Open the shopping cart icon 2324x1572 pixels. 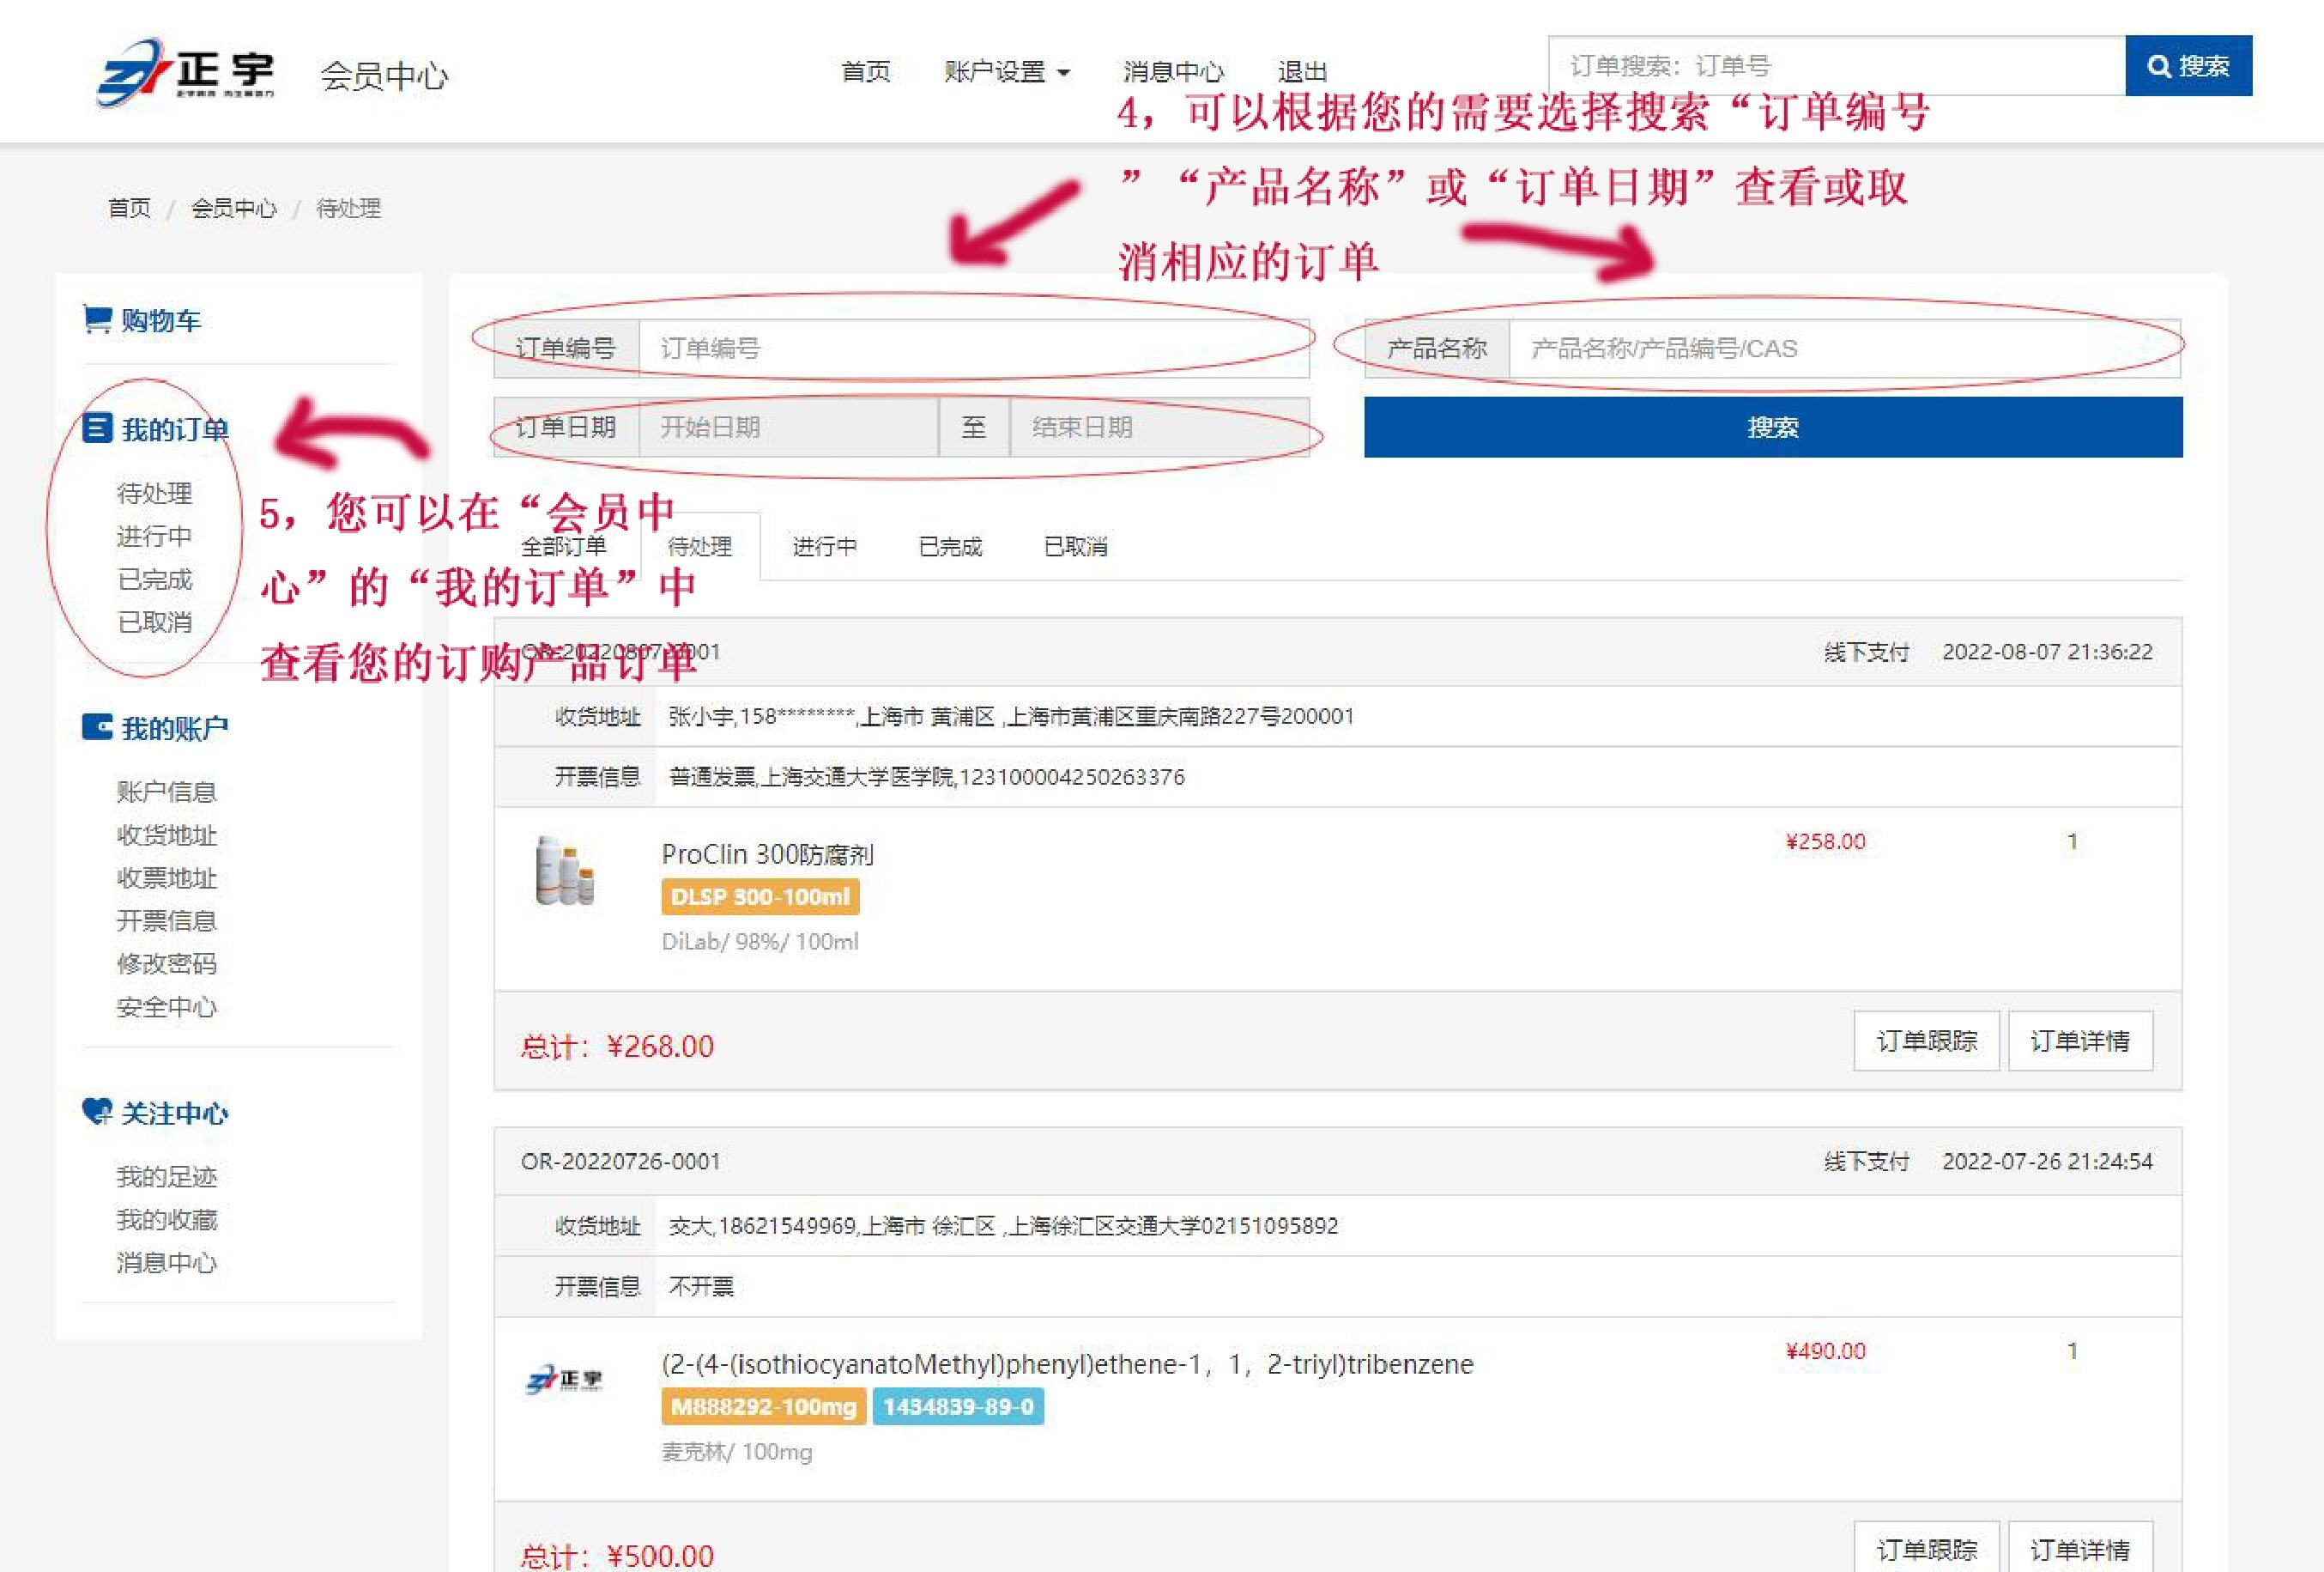click(x=97, y=319)
